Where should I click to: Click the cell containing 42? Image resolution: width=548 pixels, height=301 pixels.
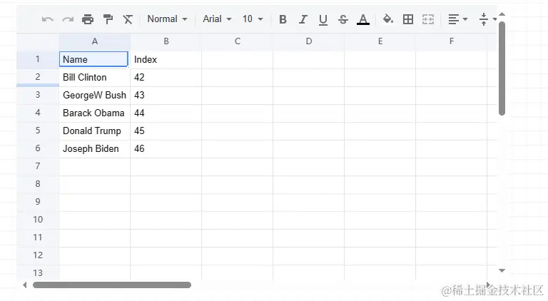click(x=166, y=78)
